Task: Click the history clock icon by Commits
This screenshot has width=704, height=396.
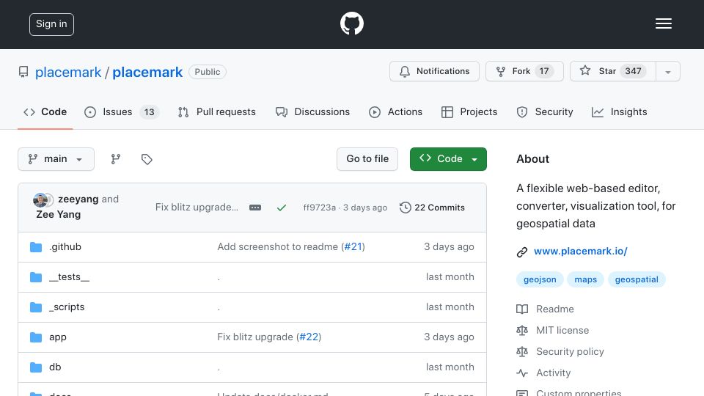Action: 405,208
